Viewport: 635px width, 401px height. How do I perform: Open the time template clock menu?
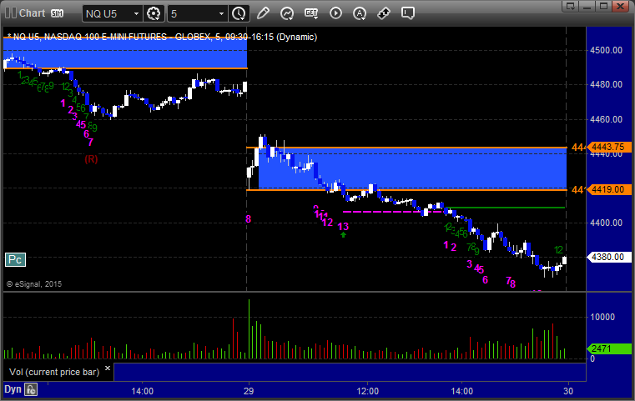click(239, 14)
